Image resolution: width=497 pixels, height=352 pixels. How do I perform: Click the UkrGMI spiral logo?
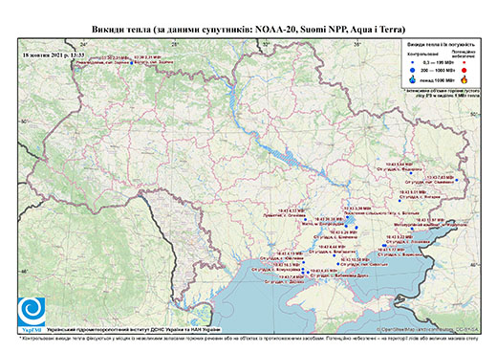[x=32, y=313]
